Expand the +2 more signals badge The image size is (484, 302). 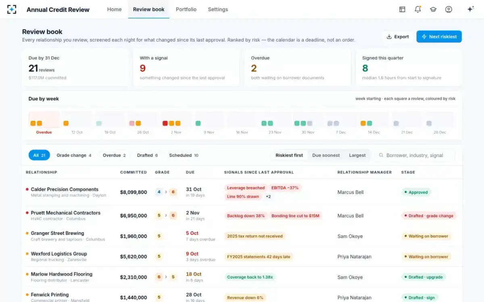[268, 197]
